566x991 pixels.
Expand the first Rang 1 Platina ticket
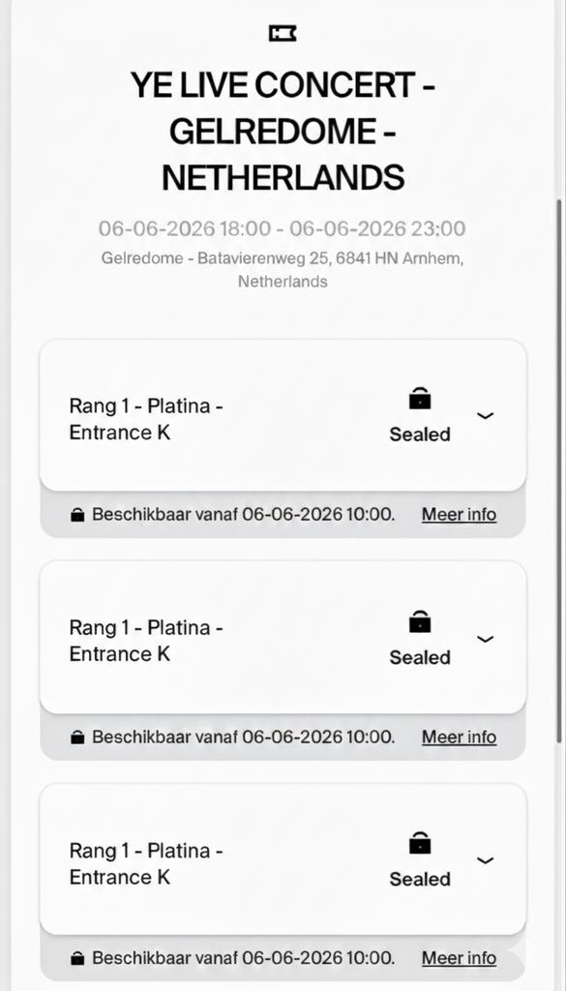pyautogui.click(x=485, y=415)
